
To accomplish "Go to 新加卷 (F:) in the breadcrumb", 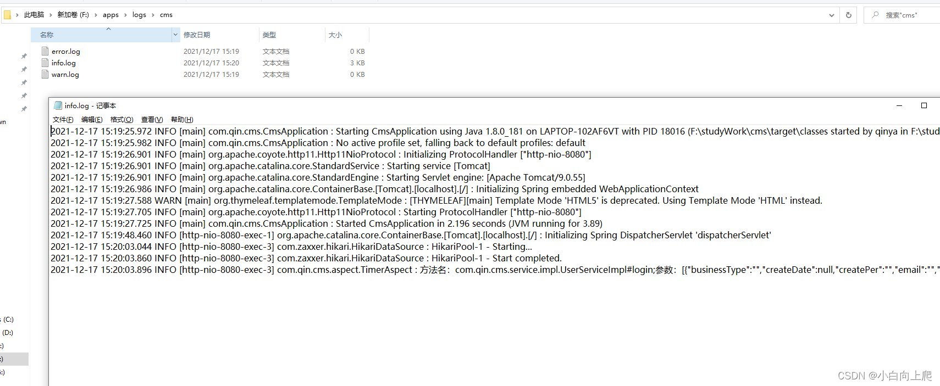I will click(73, 15).
